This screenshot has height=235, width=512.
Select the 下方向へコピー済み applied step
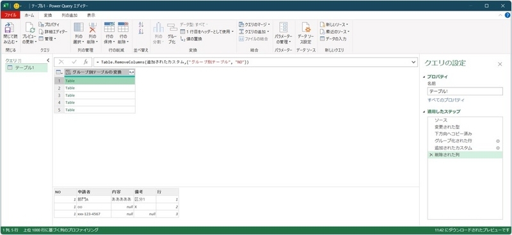point(465,133)
